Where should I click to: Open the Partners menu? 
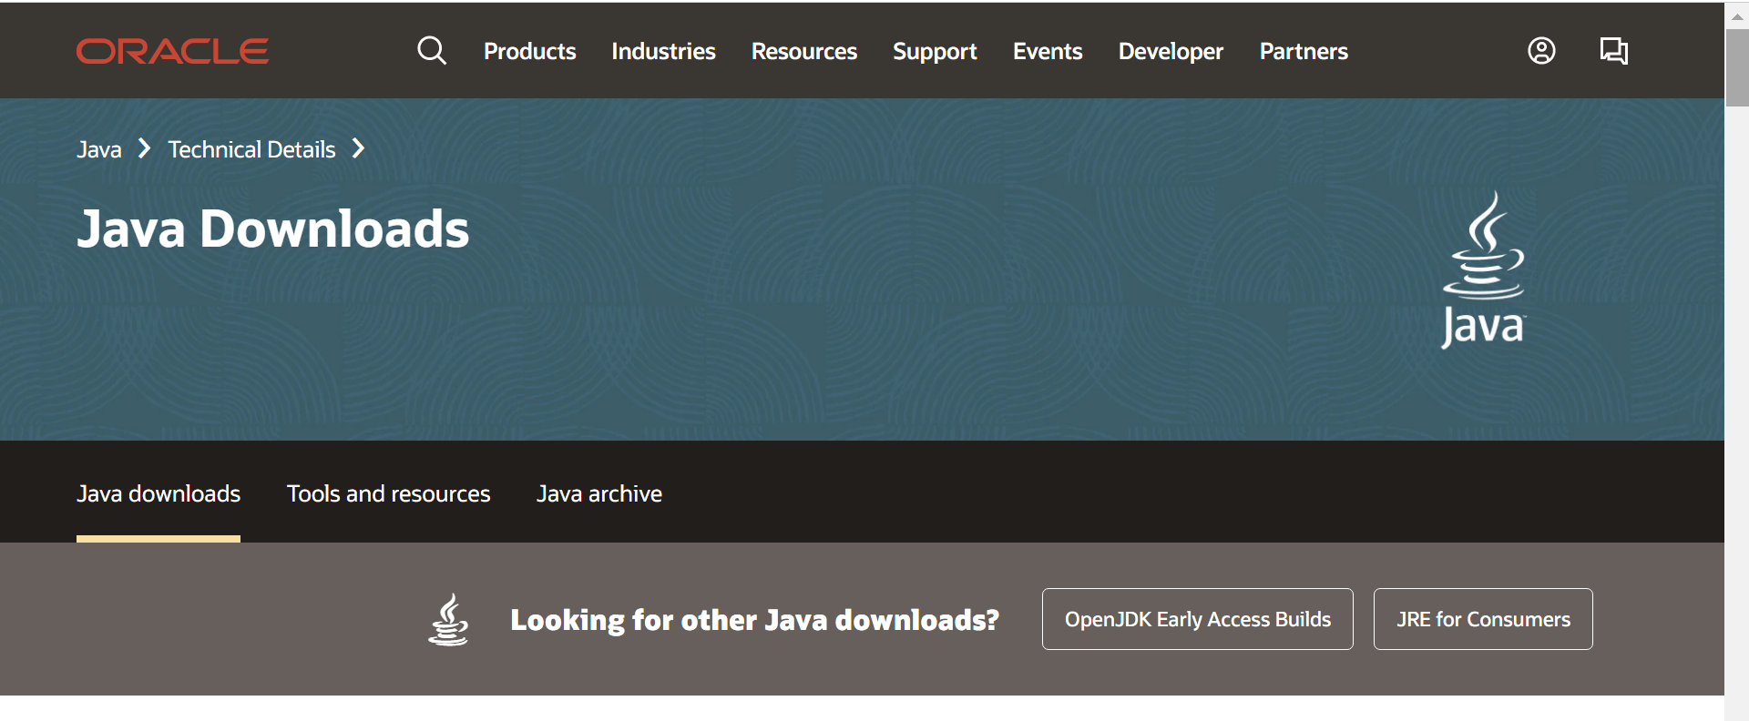coord(1304,51)
